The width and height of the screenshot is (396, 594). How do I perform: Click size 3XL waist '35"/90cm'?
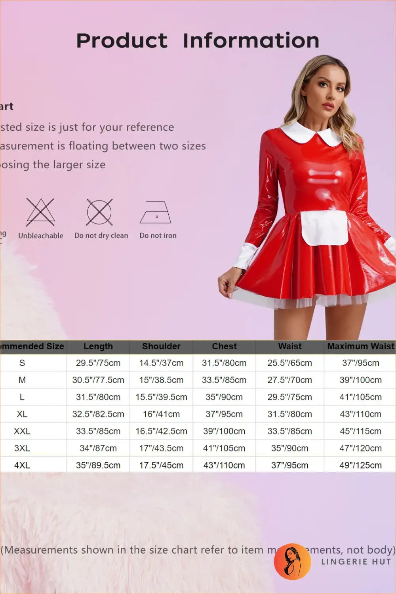[290, 448]
